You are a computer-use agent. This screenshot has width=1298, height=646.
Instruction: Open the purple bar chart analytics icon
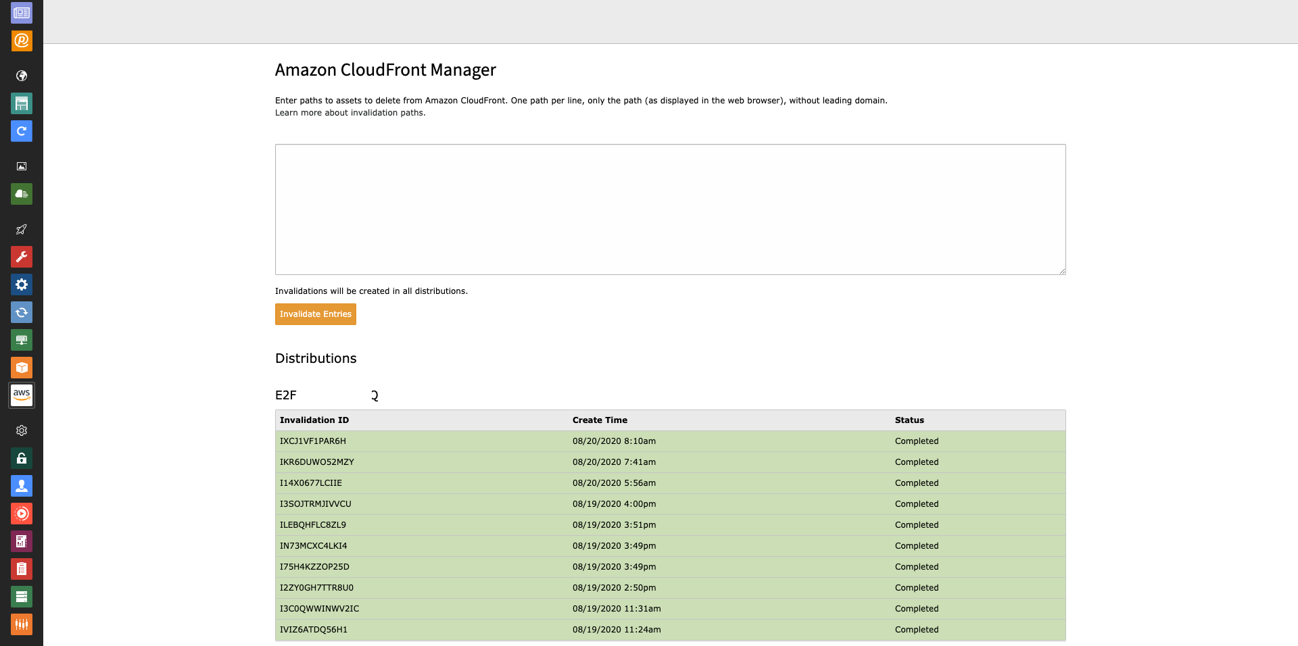22,541
